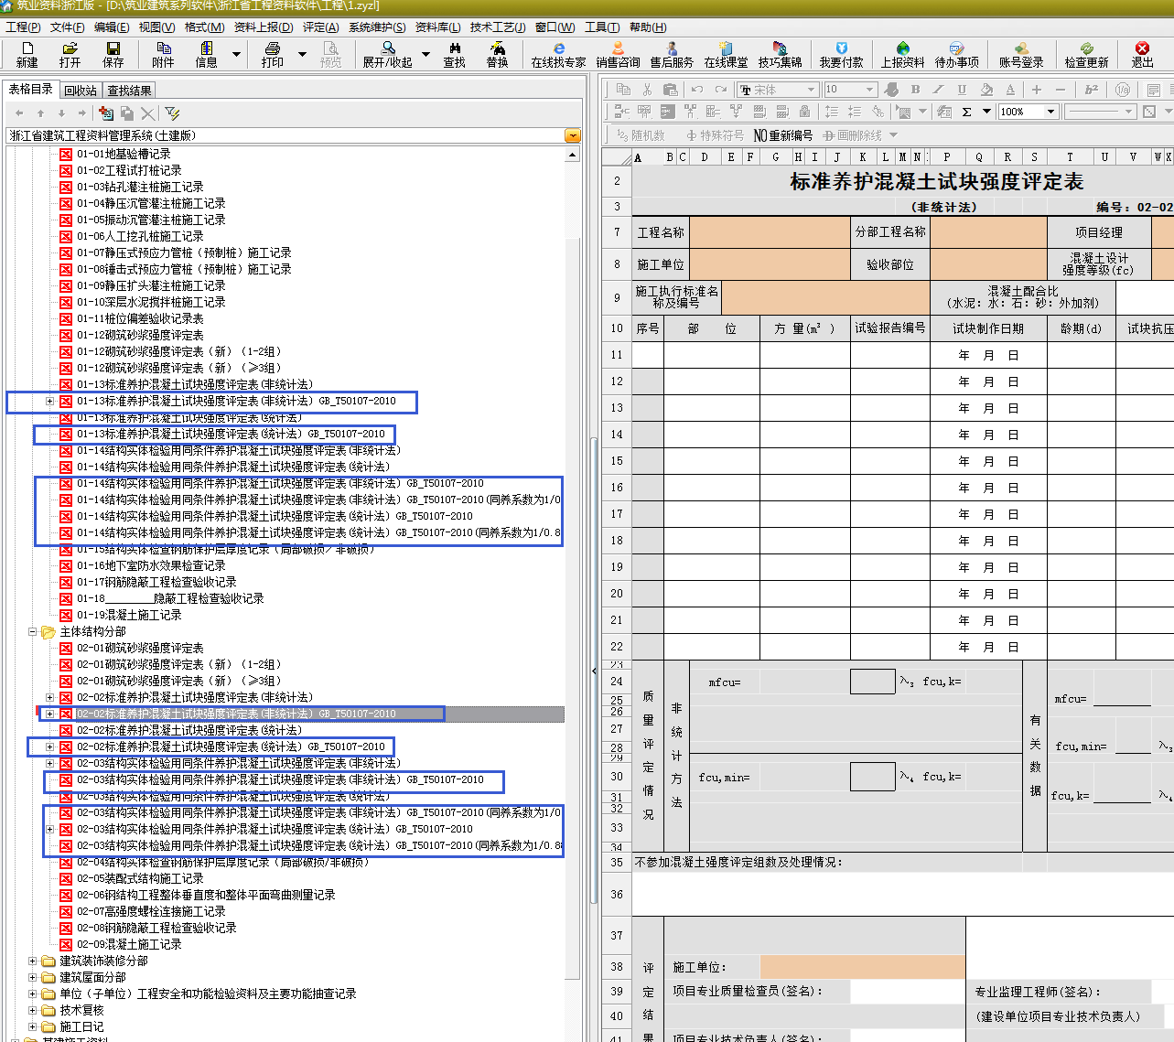Image resolution: width=1174 pixels, height=1042 pixels.
Task: Switch to the 查找结果 tab
Action: [130, 91]
